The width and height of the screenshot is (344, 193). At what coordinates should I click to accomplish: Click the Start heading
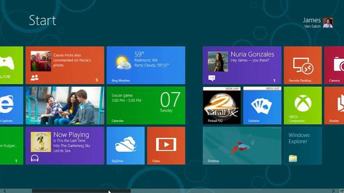[42, 20]
